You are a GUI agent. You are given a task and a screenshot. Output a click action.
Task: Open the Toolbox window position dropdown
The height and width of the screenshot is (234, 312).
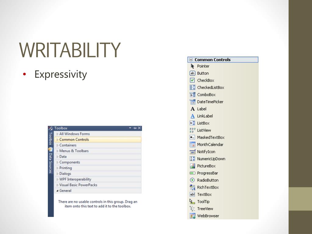(130, 128)
